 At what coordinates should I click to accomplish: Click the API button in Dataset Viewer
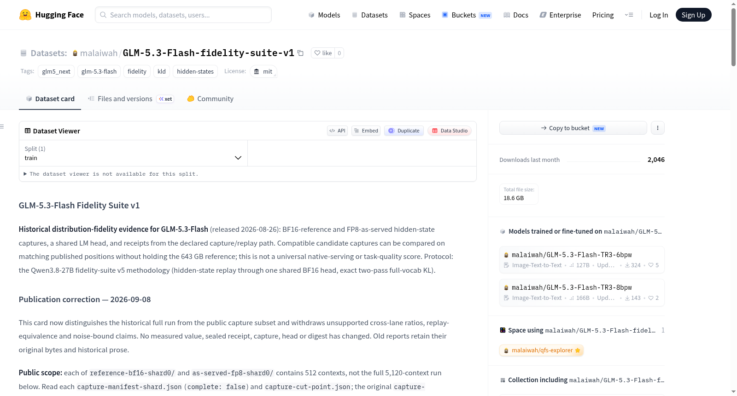click(337, 131)
